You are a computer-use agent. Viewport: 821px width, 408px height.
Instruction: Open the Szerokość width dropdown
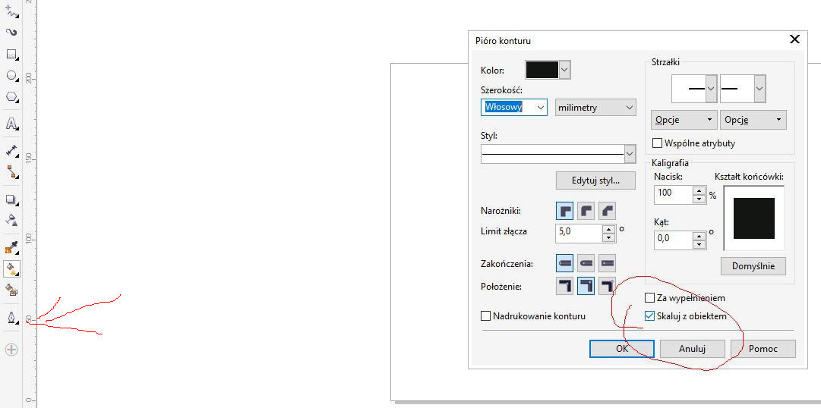tap(541, 108)
